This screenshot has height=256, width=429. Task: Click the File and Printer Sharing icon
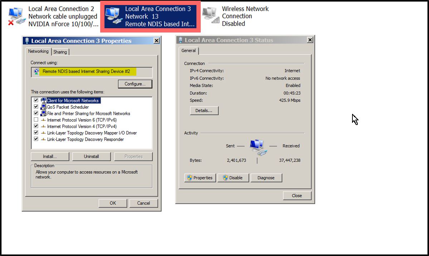(44, 113)
